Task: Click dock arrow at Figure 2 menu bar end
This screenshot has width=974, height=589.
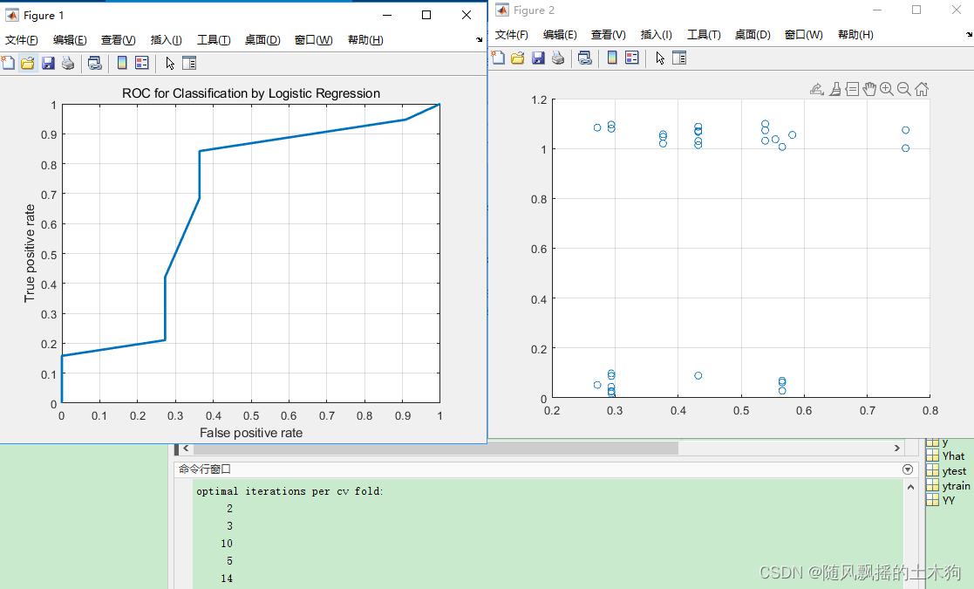Action: (969, 35)
